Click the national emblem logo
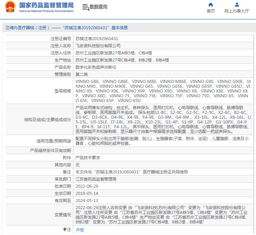Screen dimensions: 256x235 pos(10,7)
